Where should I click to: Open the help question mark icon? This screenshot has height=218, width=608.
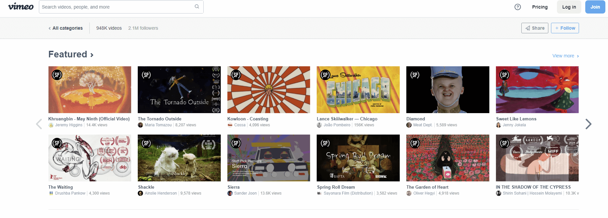point(518,7)
